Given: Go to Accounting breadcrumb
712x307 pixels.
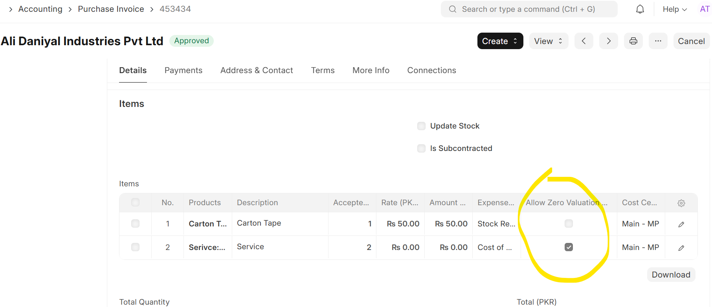Looking at the screenshot, I should 40,9.
